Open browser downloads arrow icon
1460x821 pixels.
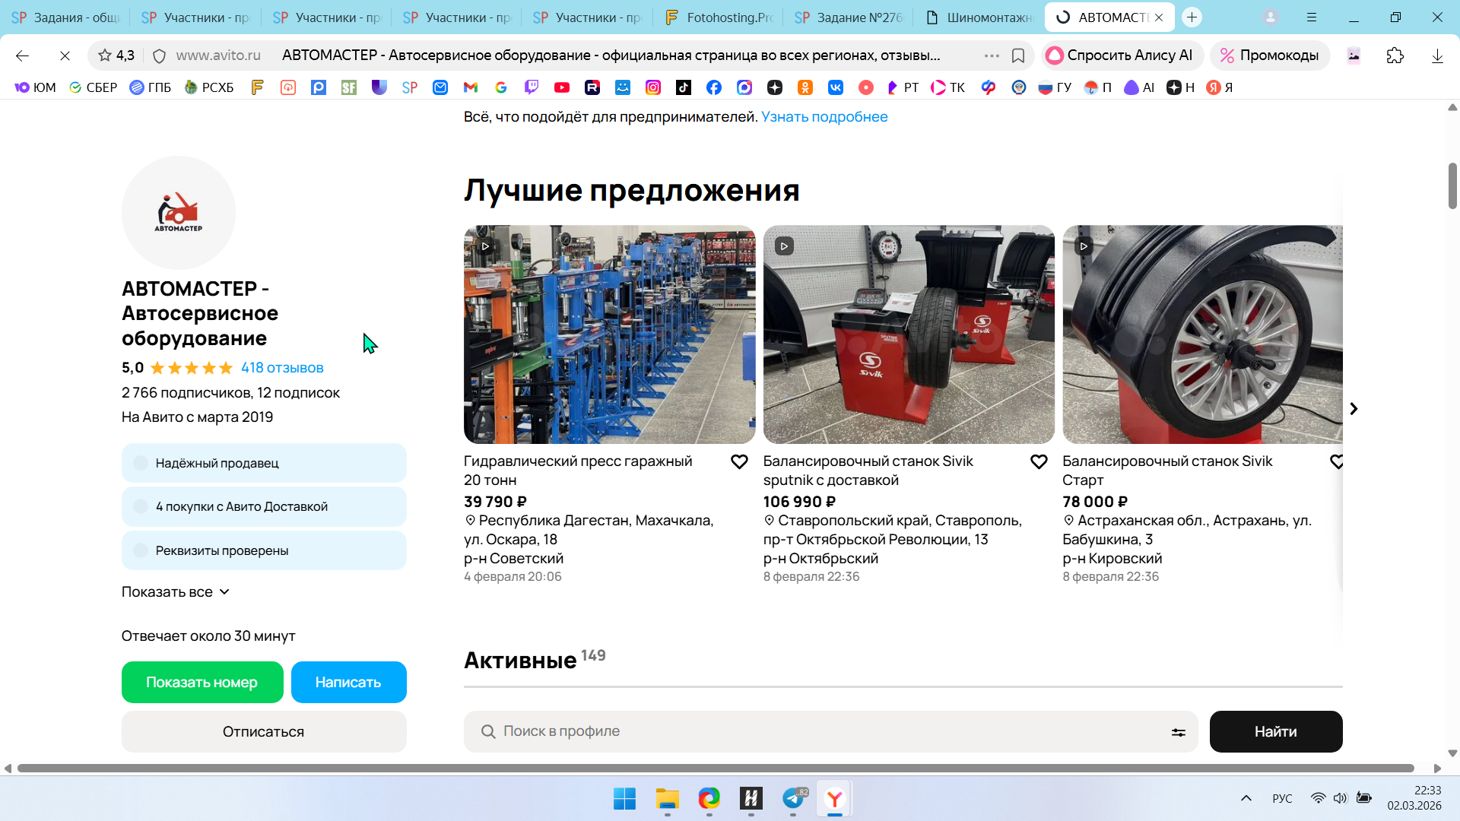pyautogui.click(x=1437, y=55)
